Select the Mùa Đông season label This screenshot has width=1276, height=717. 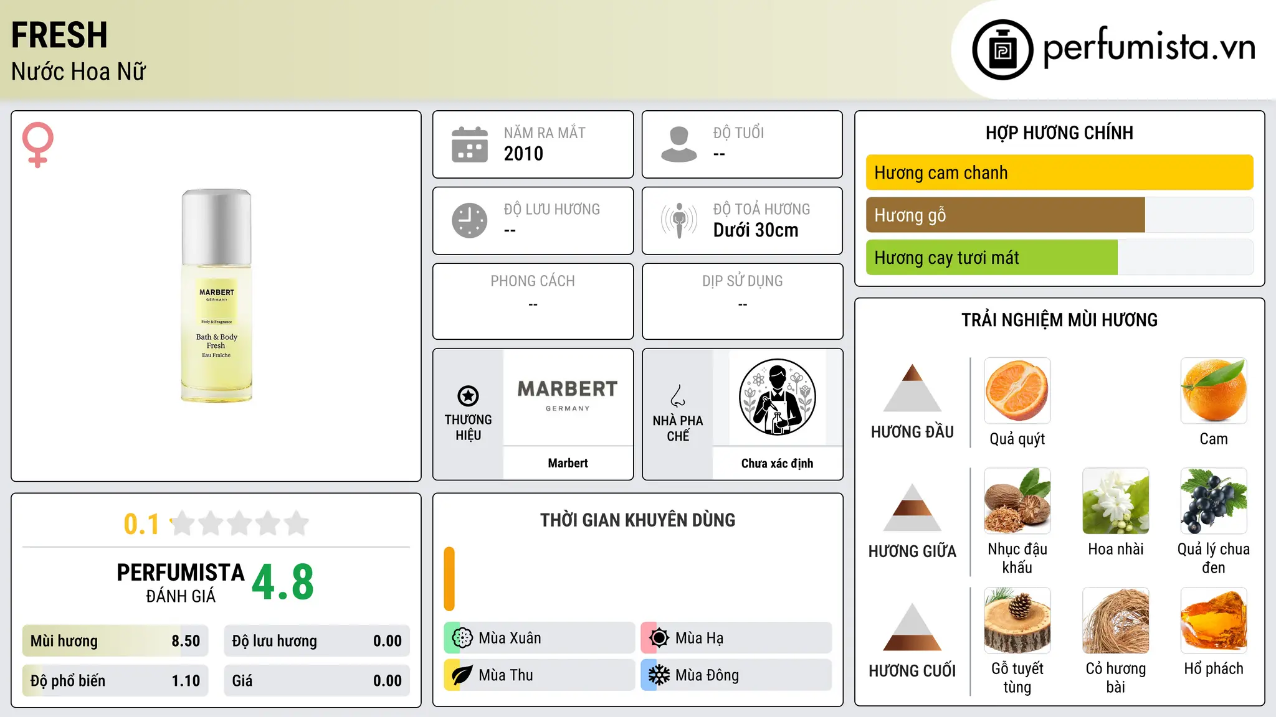pos(707,675)
